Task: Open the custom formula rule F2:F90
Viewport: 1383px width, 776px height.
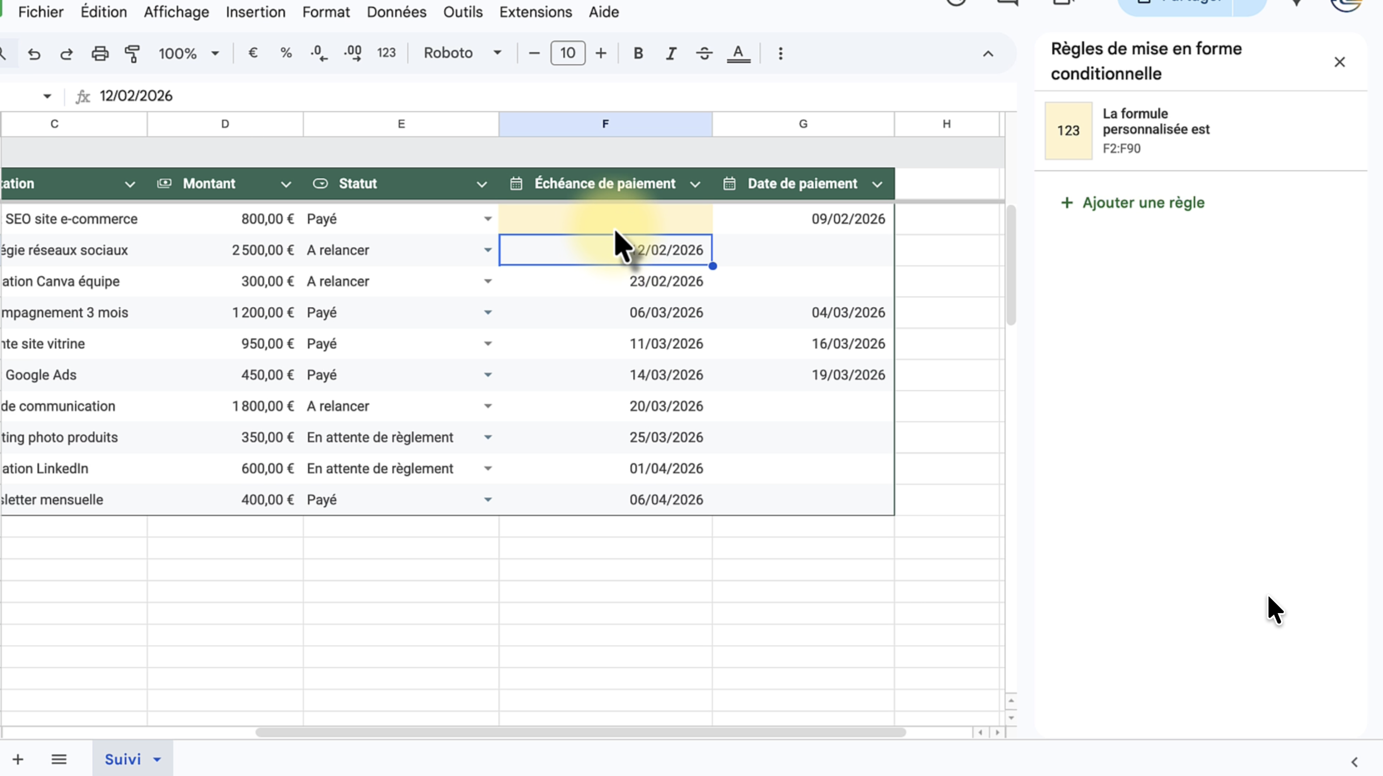Action: click(1155, 131)
